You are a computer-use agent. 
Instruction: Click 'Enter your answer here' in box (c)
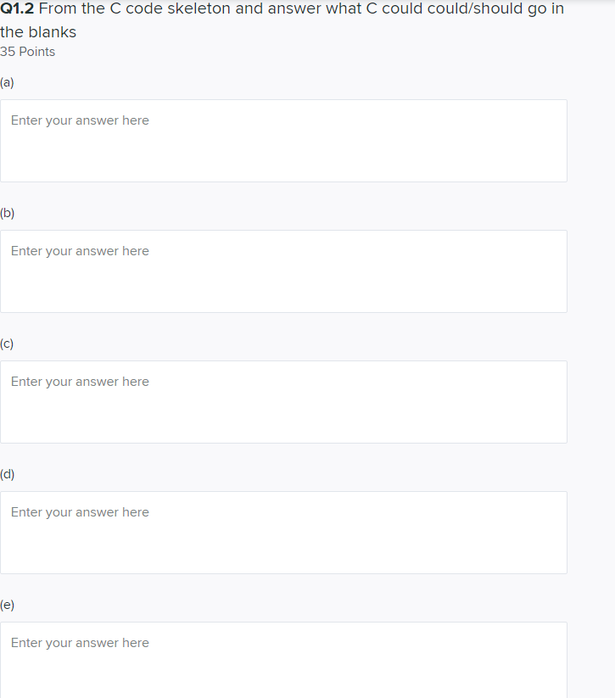click(x=80, y=382)
